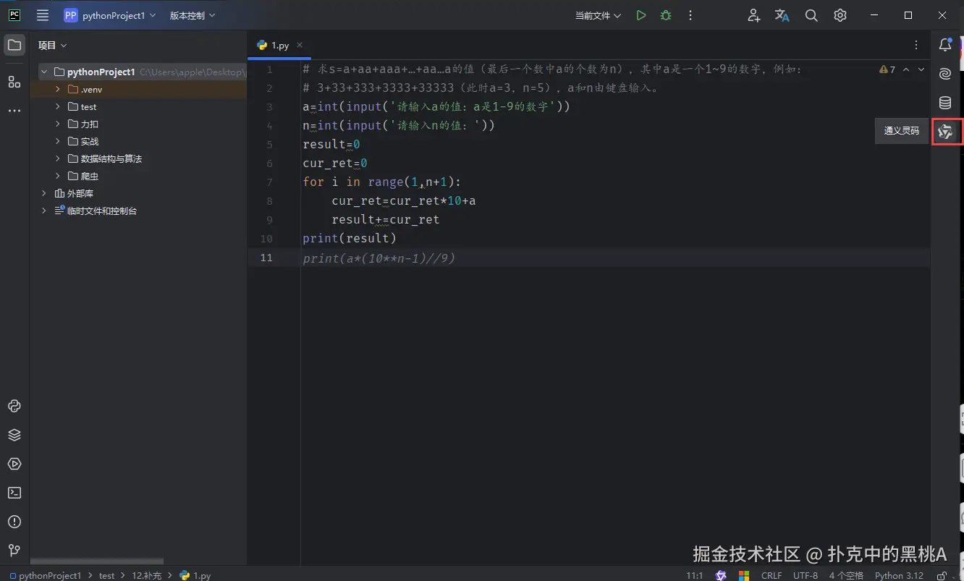This screenshot has width=964, height=581.
Task: Open the Terminal tool window
Action: [x=14, y=493]
